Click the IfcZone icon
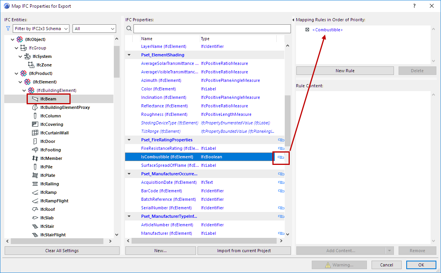This screenshot has height=273, width=441. 31,65
